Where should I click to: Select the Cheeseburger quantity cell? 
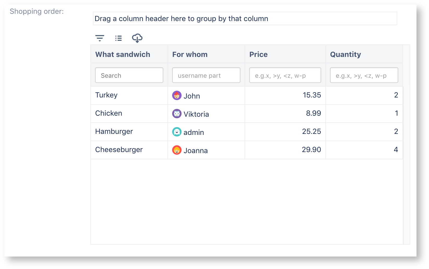[364, 150]
